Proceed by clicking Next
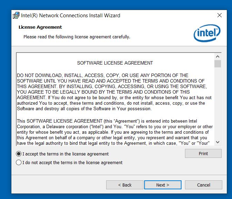The height and width of the screenshot is (199, 232). click(x=163, y=185)
